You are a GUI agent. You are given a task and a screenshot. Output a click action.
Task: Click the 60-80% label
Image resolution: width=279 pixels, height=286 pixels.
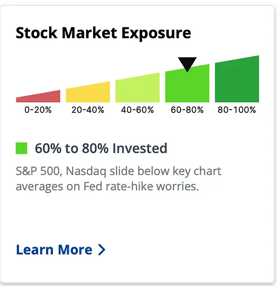[187, 110]
